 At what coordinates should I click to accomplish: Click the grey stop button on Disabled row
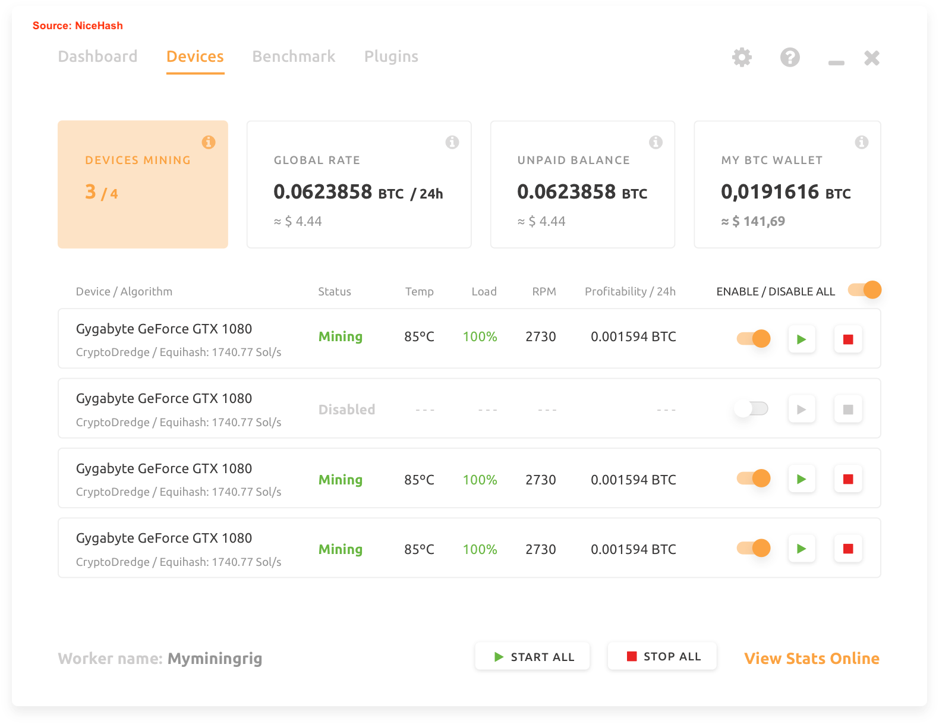pos(848,410)
